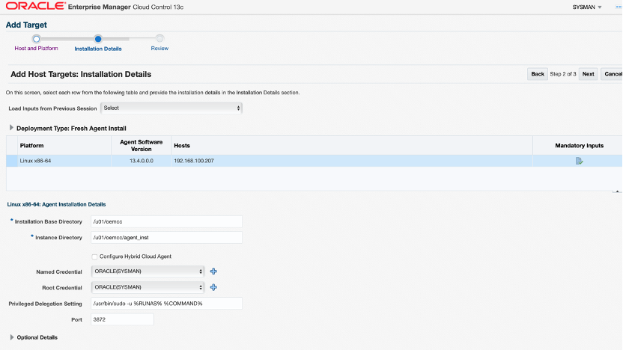
Task: Enable Configure Hybrid Cloud Agent checkbox
Action: (x=94, y=257)
